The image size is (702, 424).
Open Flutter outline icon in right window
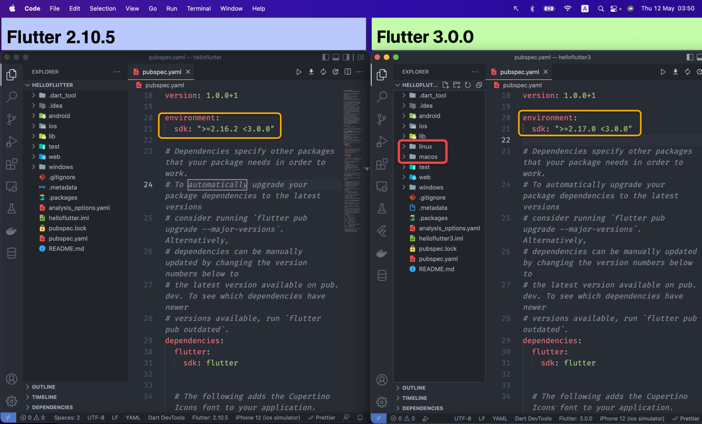(382, 231)
